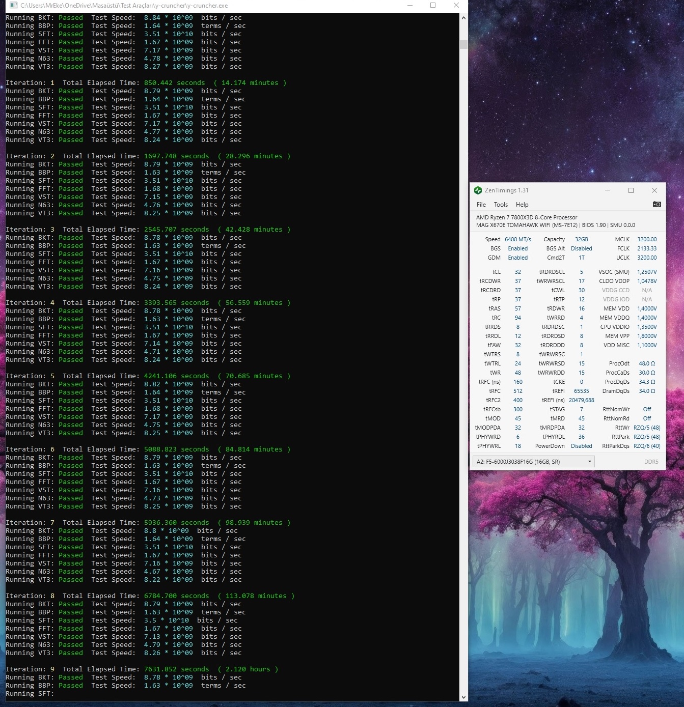Click the MEM VPP value 1,8000V
This screenshot has width=684, height=707.
click(x=647, y=336)
